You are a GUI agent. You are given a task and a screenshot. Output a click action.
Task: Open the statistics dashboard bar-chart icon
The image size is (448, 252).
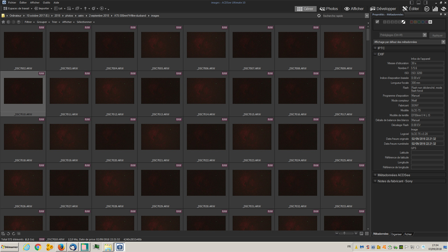(435, 9)
